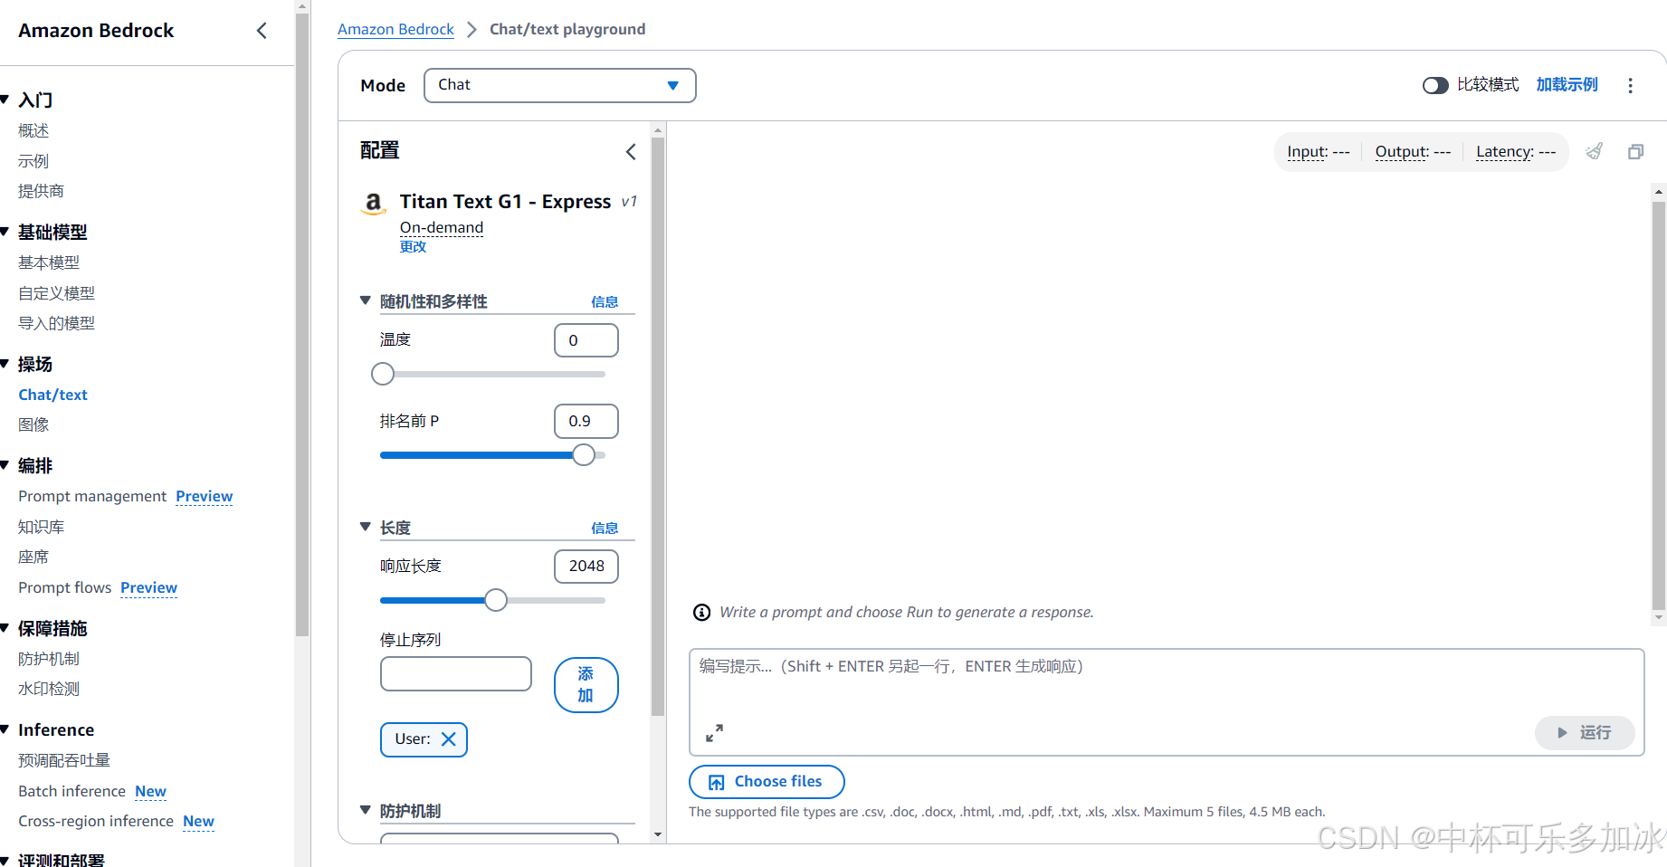This screenshot has width=1667, height=867.
Task: Collapse the 入门 sidebar group
Action: point(5,100)
